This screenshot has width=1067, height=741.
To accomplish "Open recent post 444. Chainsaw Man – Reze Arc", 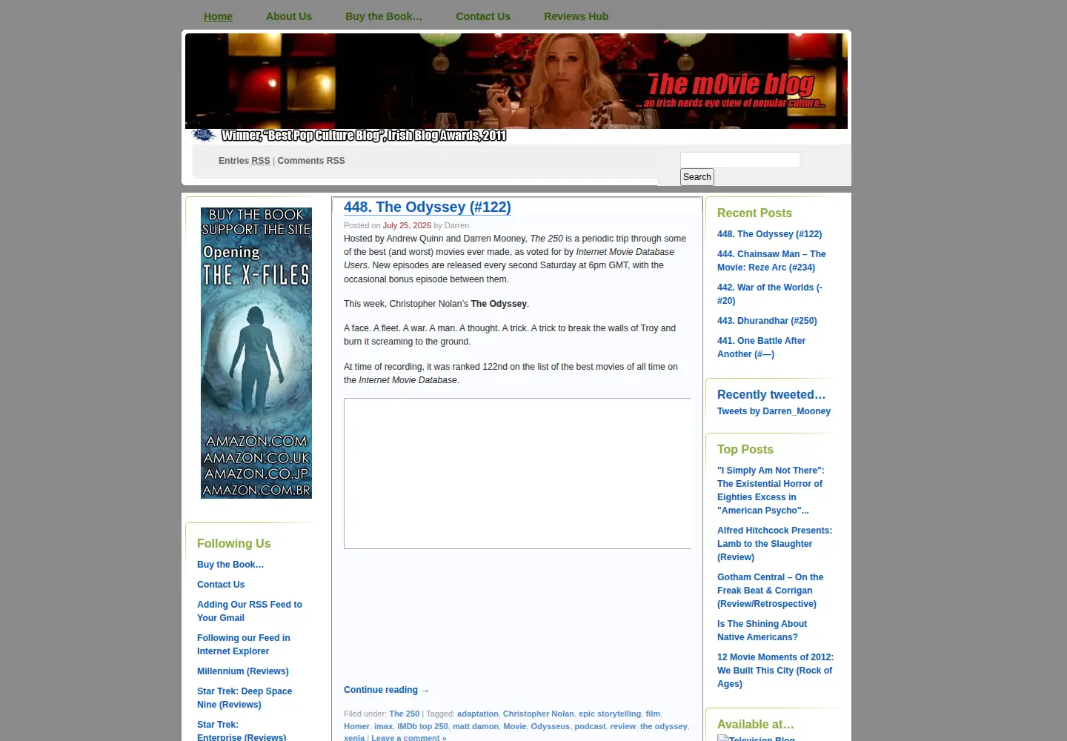I will pos(771,261).
